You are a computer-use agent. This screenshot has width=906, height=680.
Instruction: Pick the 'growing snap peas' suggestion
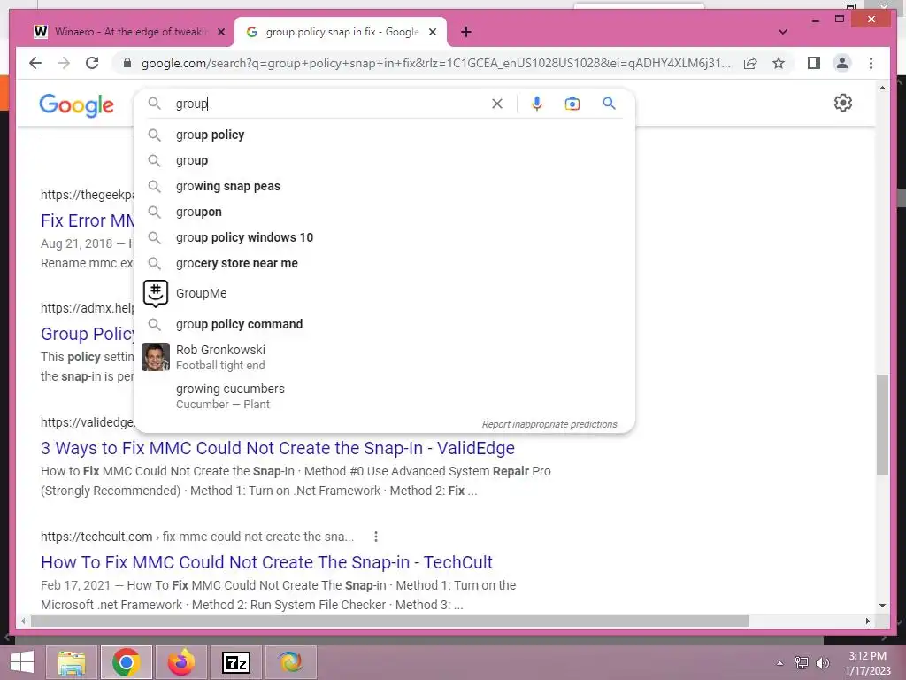click(228, 186)
